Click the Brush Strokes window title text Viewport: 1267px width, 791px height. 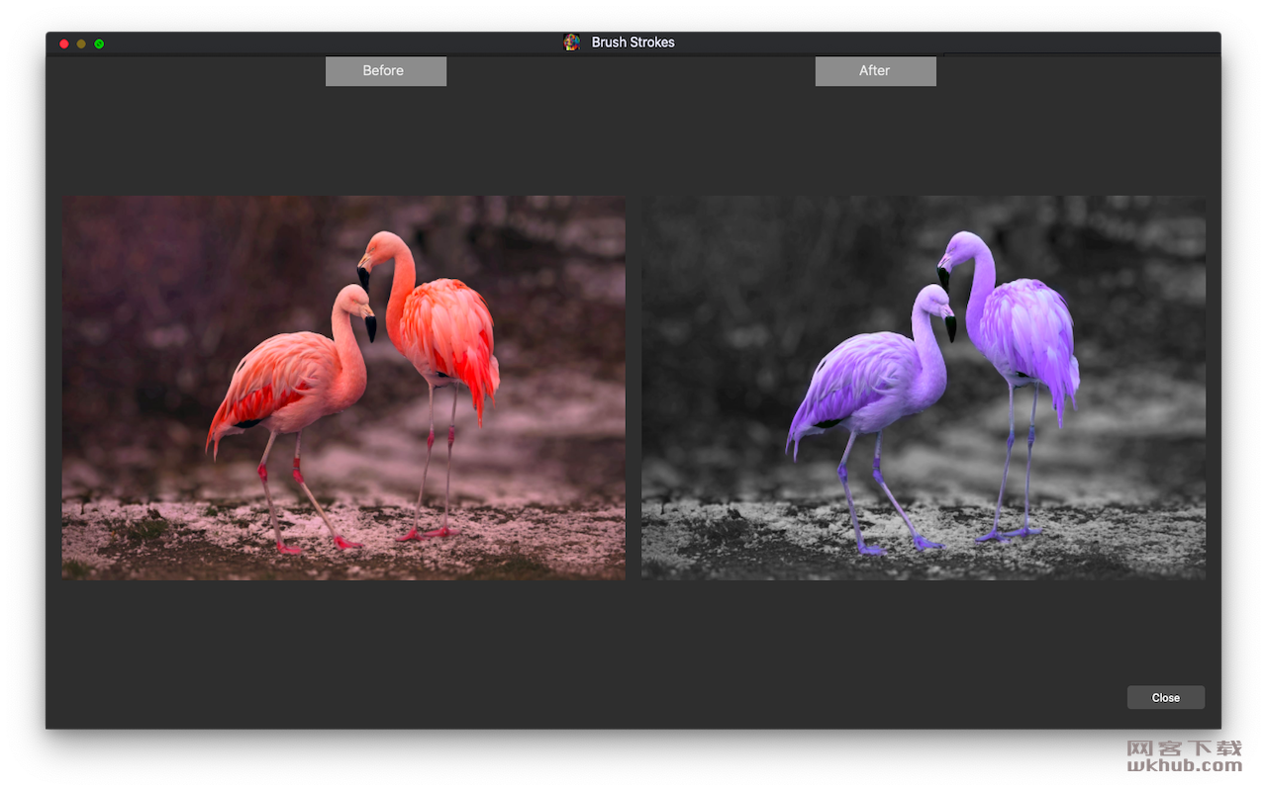(633, 43)
